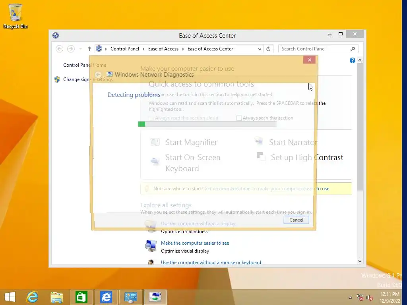Open Use the computer without a display link

click(198, 224)
